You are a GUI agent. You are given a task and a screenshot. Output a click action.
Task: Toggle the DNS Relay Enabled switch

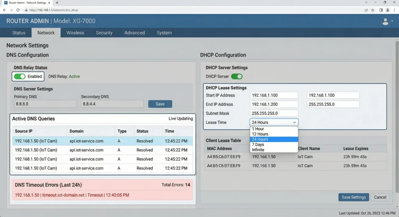coord(19,76)
